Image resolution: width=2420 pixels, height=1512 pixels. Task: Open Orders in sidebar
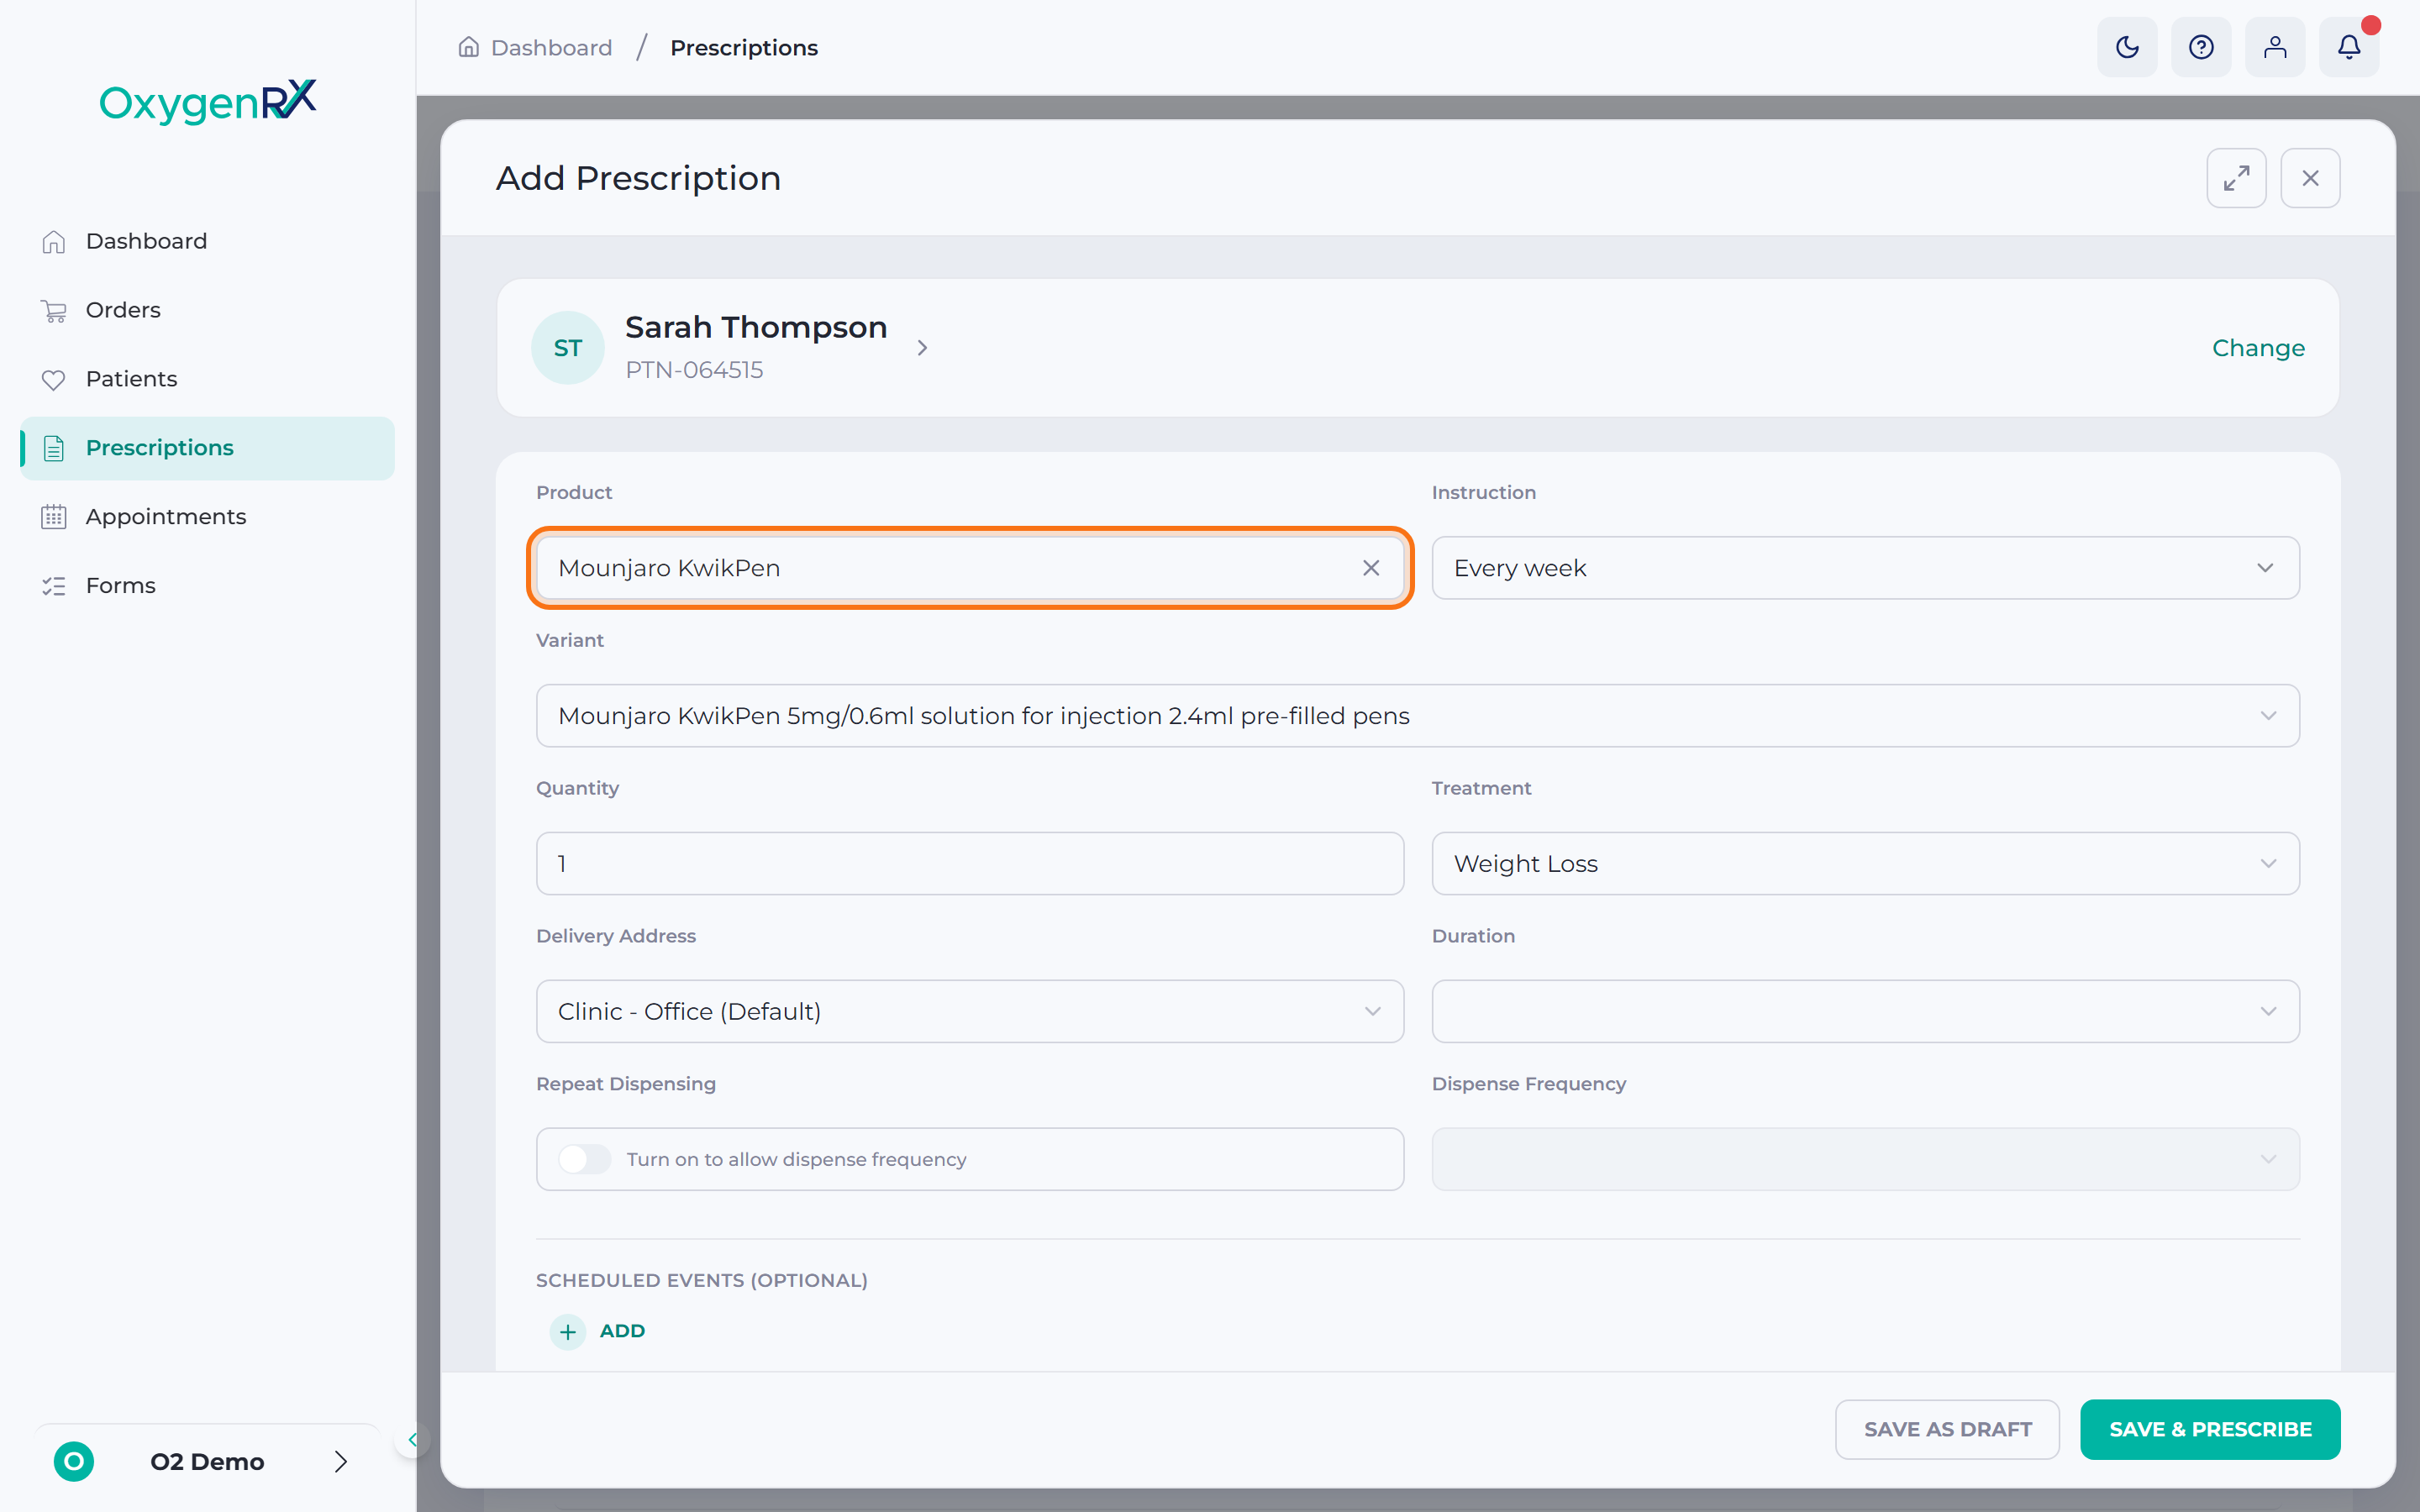tap(207, 310)
